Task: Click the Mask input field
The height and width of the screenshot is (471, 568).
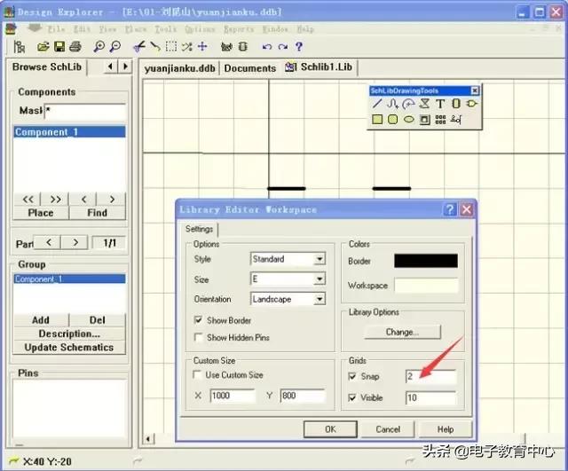Action: click(x=85, y=111)
